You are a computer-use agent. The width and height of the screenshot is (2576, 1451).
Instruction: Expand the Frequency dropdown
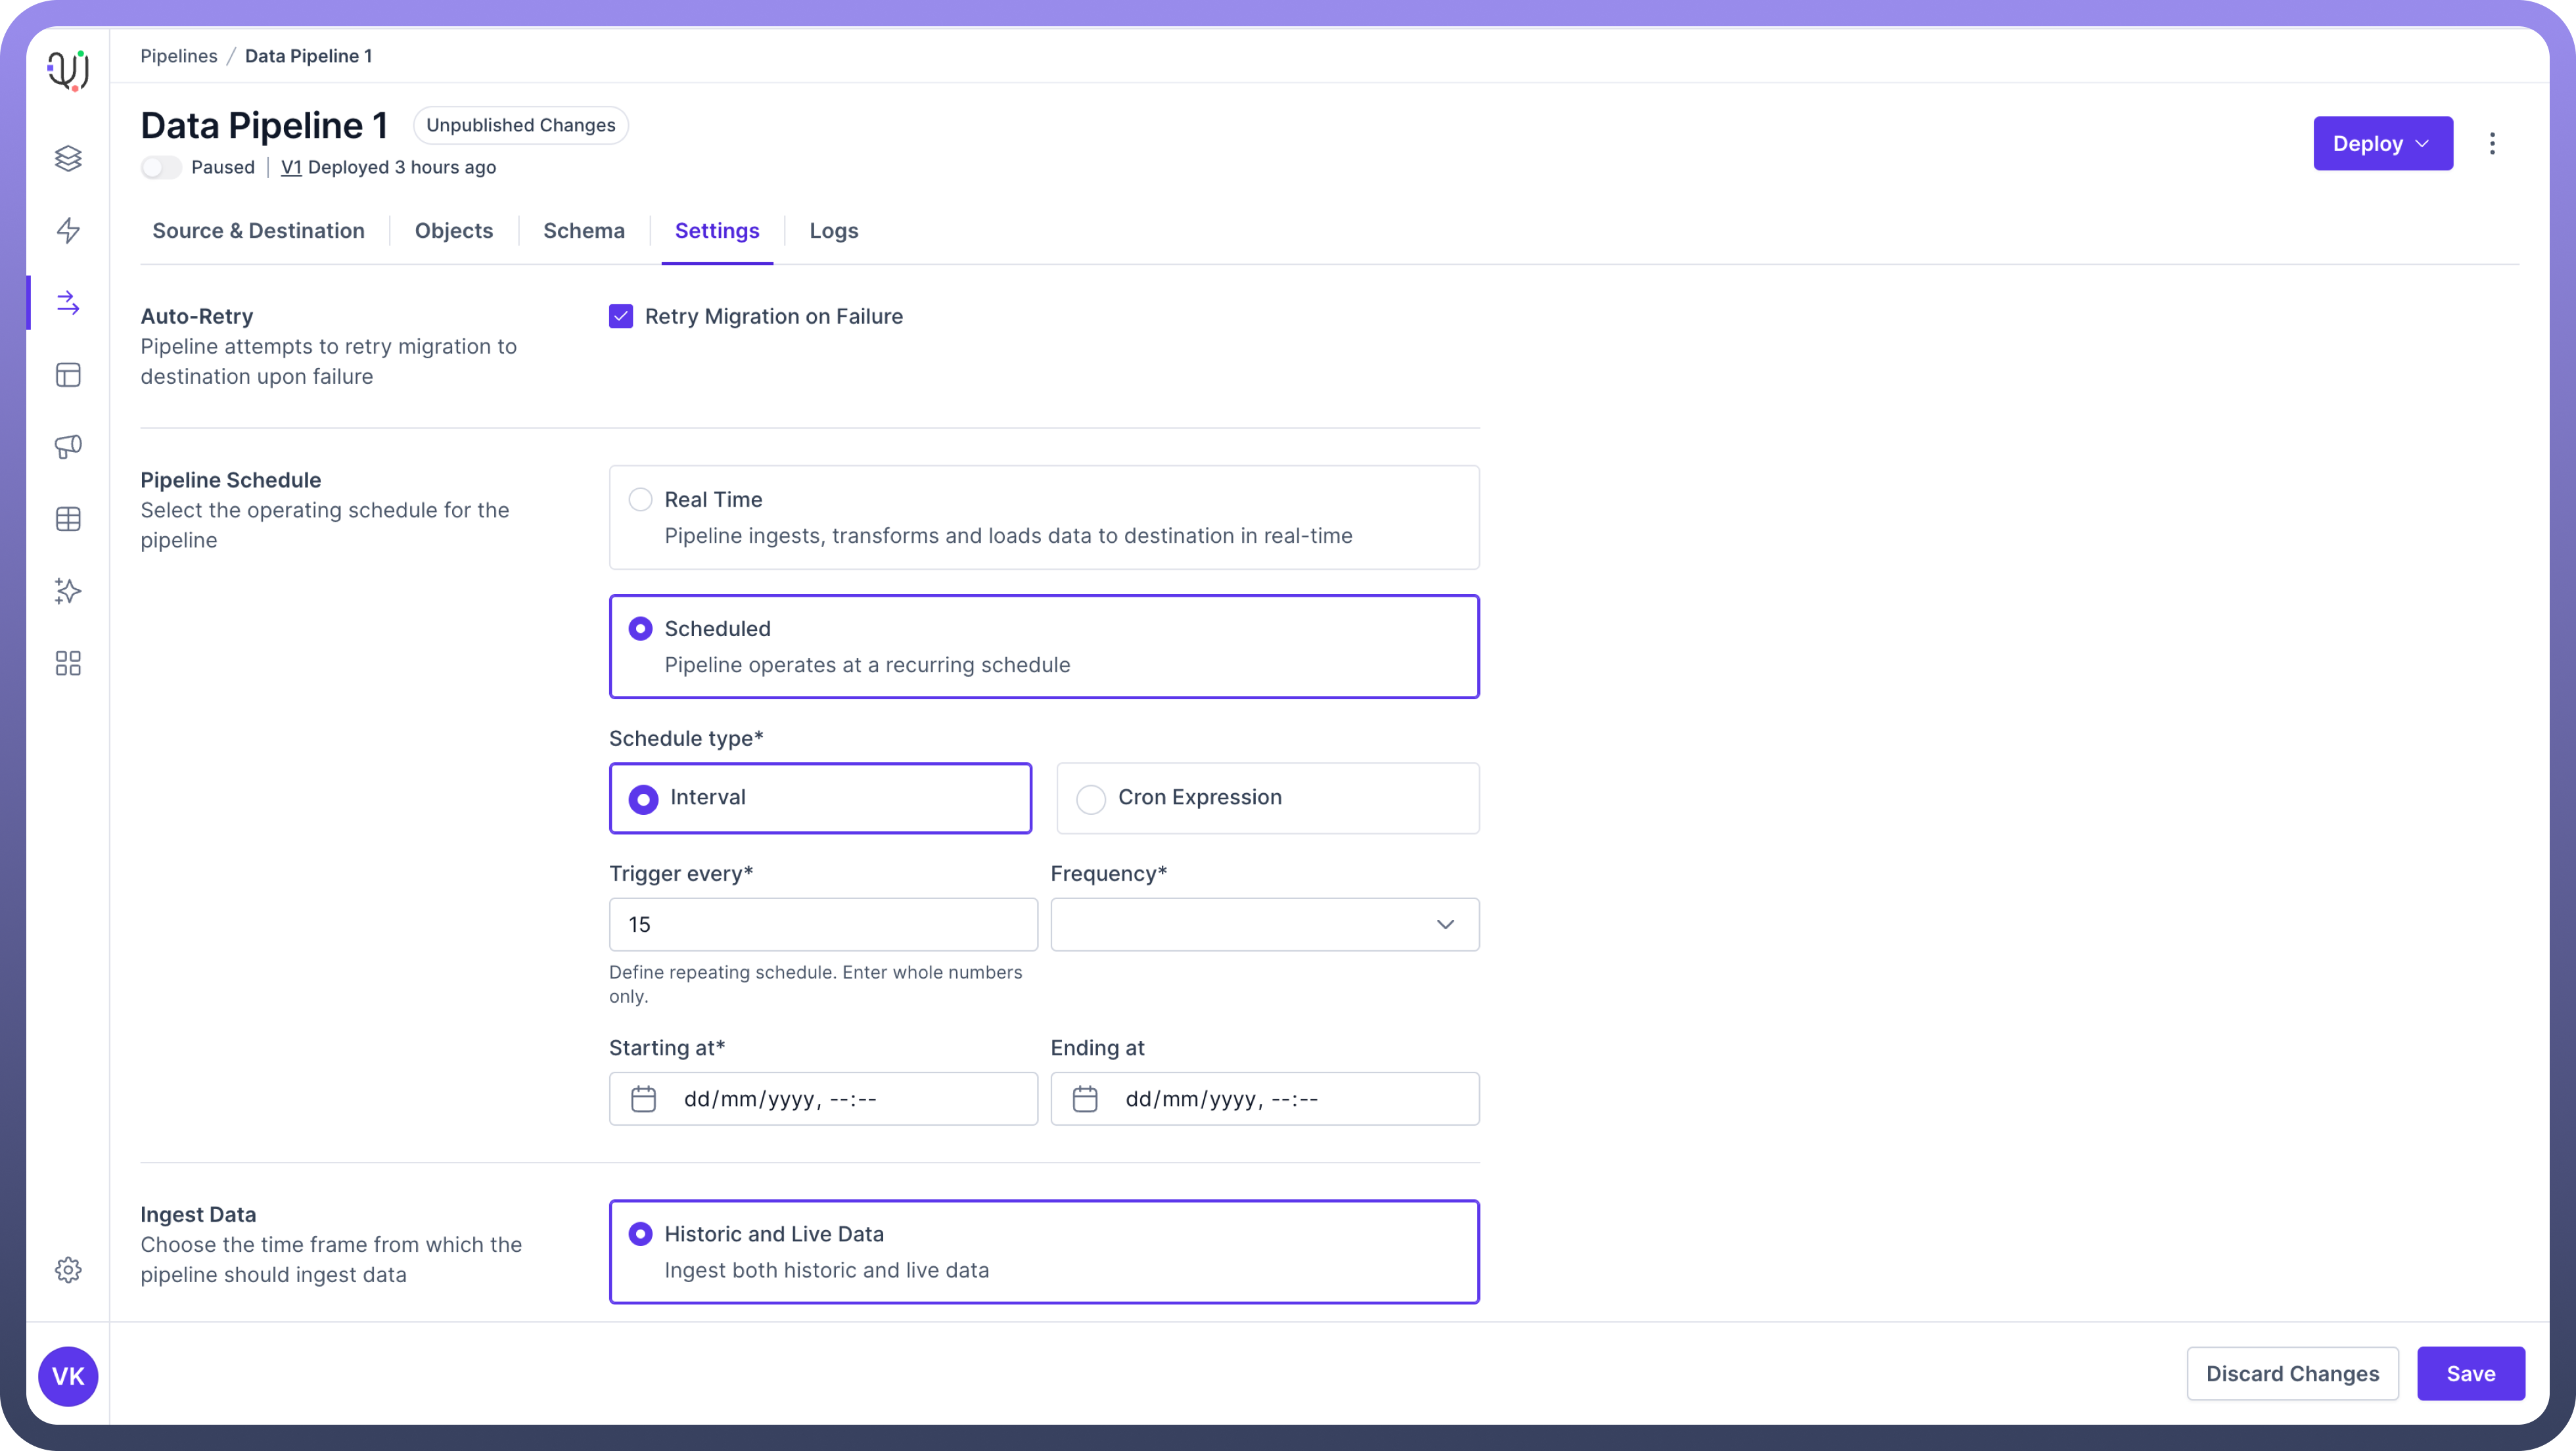1264,925
